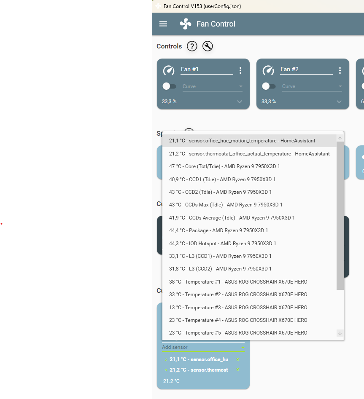The width and height of the screenshot is (364, 399).
Task: Click the Fan #2 33,3 % value
Action: [269, 102]
